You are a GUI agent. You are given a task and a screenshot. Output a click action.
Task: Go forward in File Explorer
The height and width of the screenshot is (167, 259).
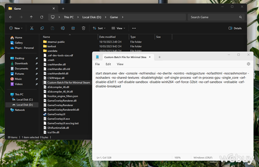click(x=21, y=17)
